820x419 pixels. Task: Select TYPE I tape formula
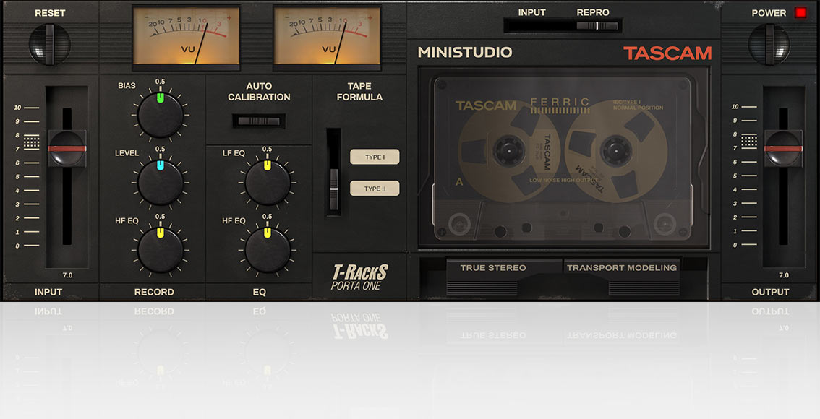pyautogui.click(x=375, y=157)
